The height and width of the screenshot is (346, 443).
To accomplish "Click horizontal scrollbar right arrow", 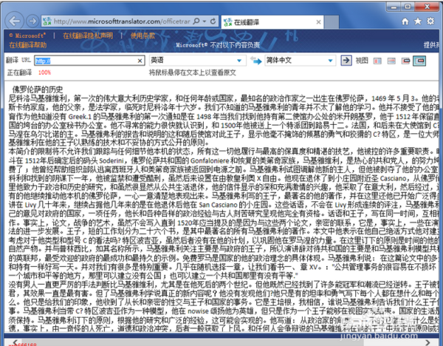I will coord(427,342).
